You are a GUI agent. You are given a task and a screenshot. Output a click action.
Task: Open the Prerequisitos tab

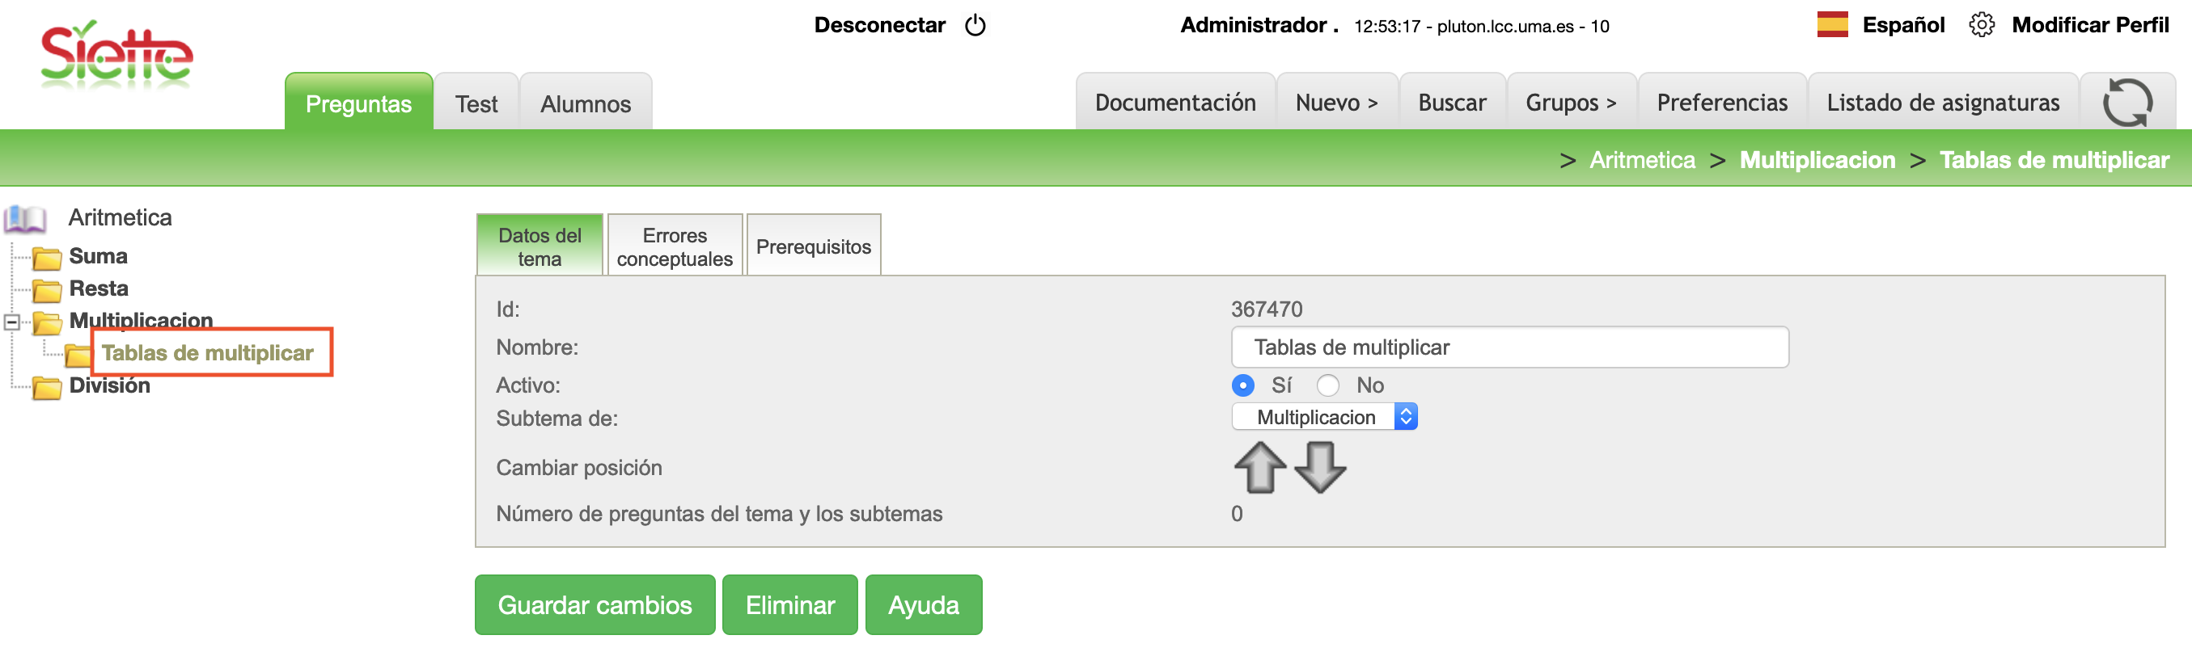tap(813, 246)
